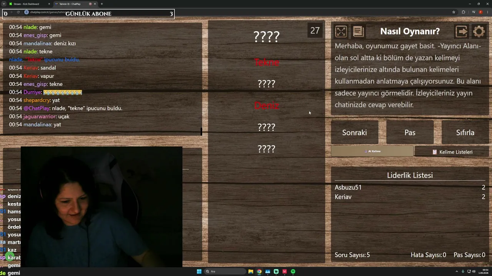Screen dimensions: 492x276
Task: Select the AI Kelime tab
Action: pos(372,151)
